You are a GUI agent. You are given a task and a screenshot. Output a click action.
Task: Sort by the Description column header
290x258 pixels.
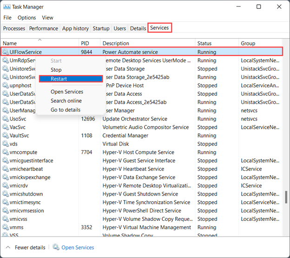pyautogui.click(x=148, y=43)
